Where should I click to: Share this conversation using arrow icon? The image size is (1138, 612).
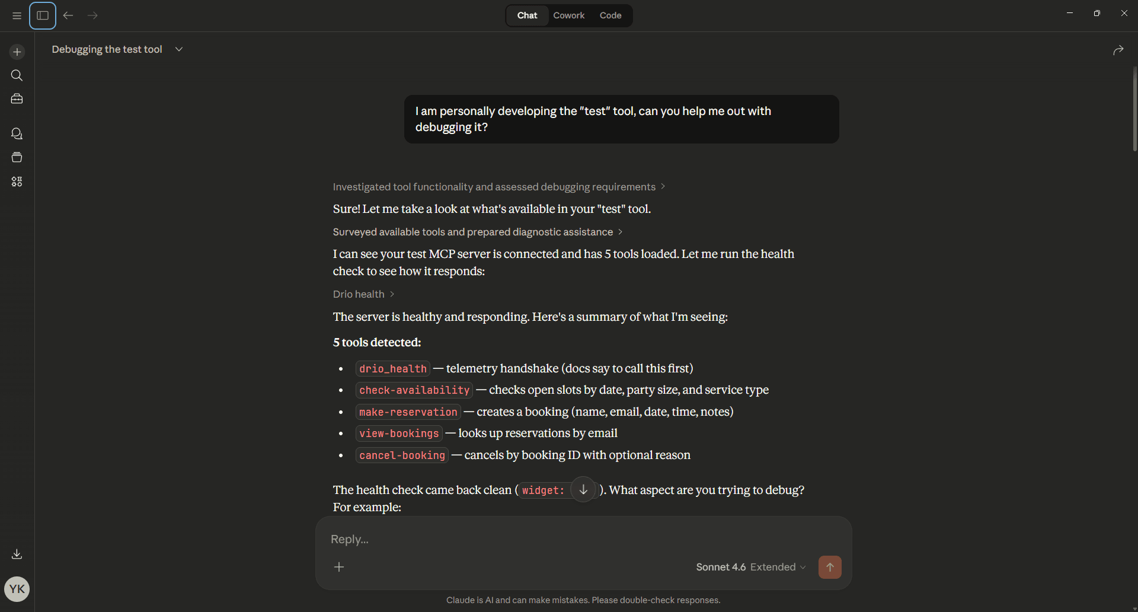1118,50
